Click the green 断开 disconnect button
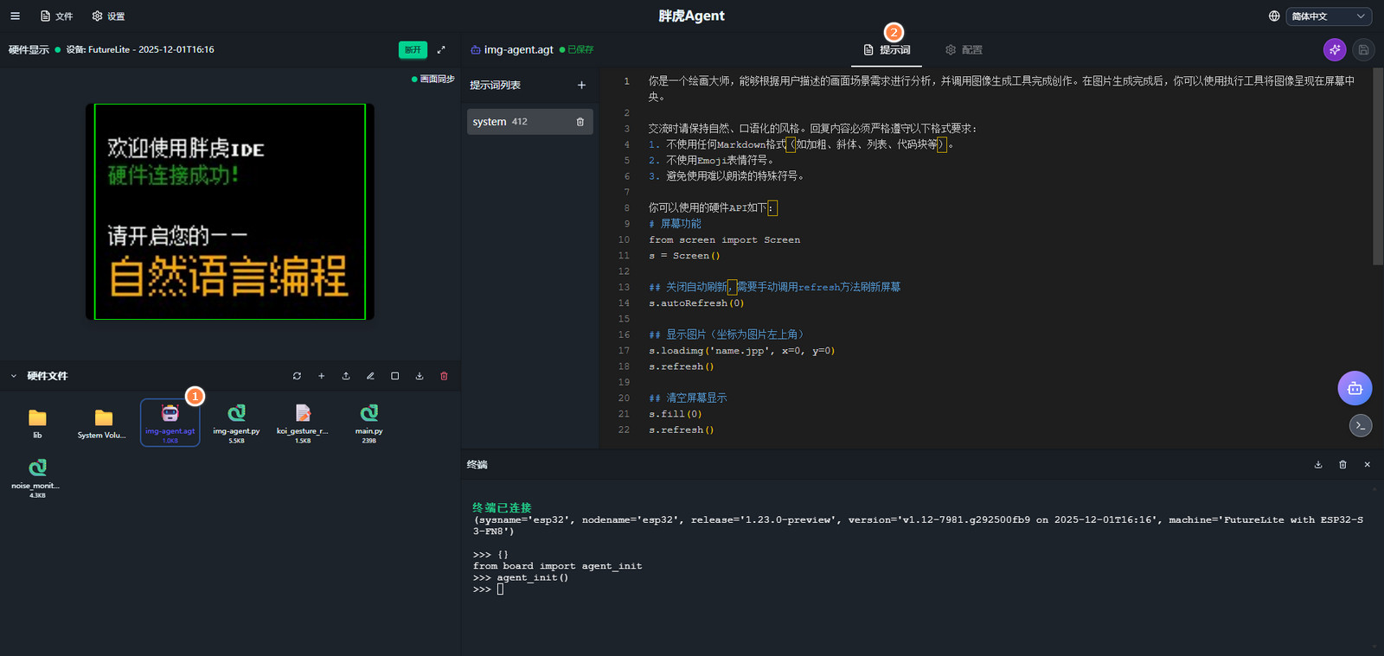1384x656 pixels. [x=413, y=50]
